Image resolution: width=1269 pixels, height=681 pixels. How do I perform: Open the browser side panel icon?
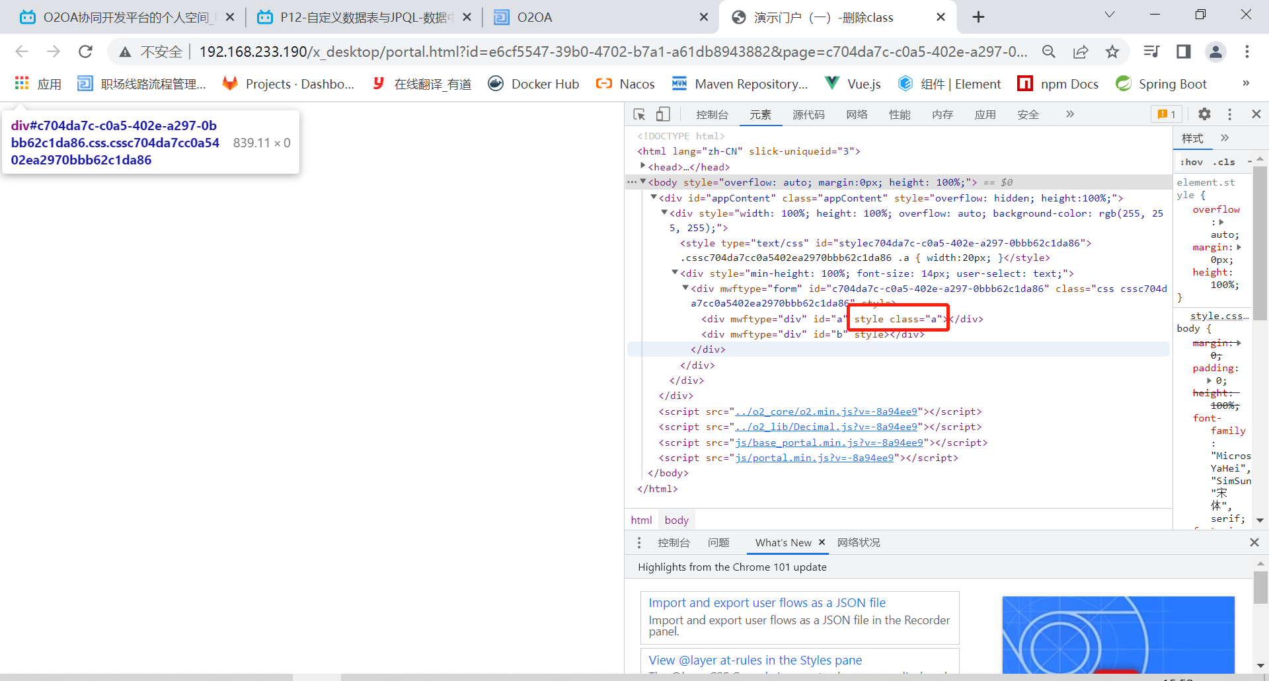1183,52
